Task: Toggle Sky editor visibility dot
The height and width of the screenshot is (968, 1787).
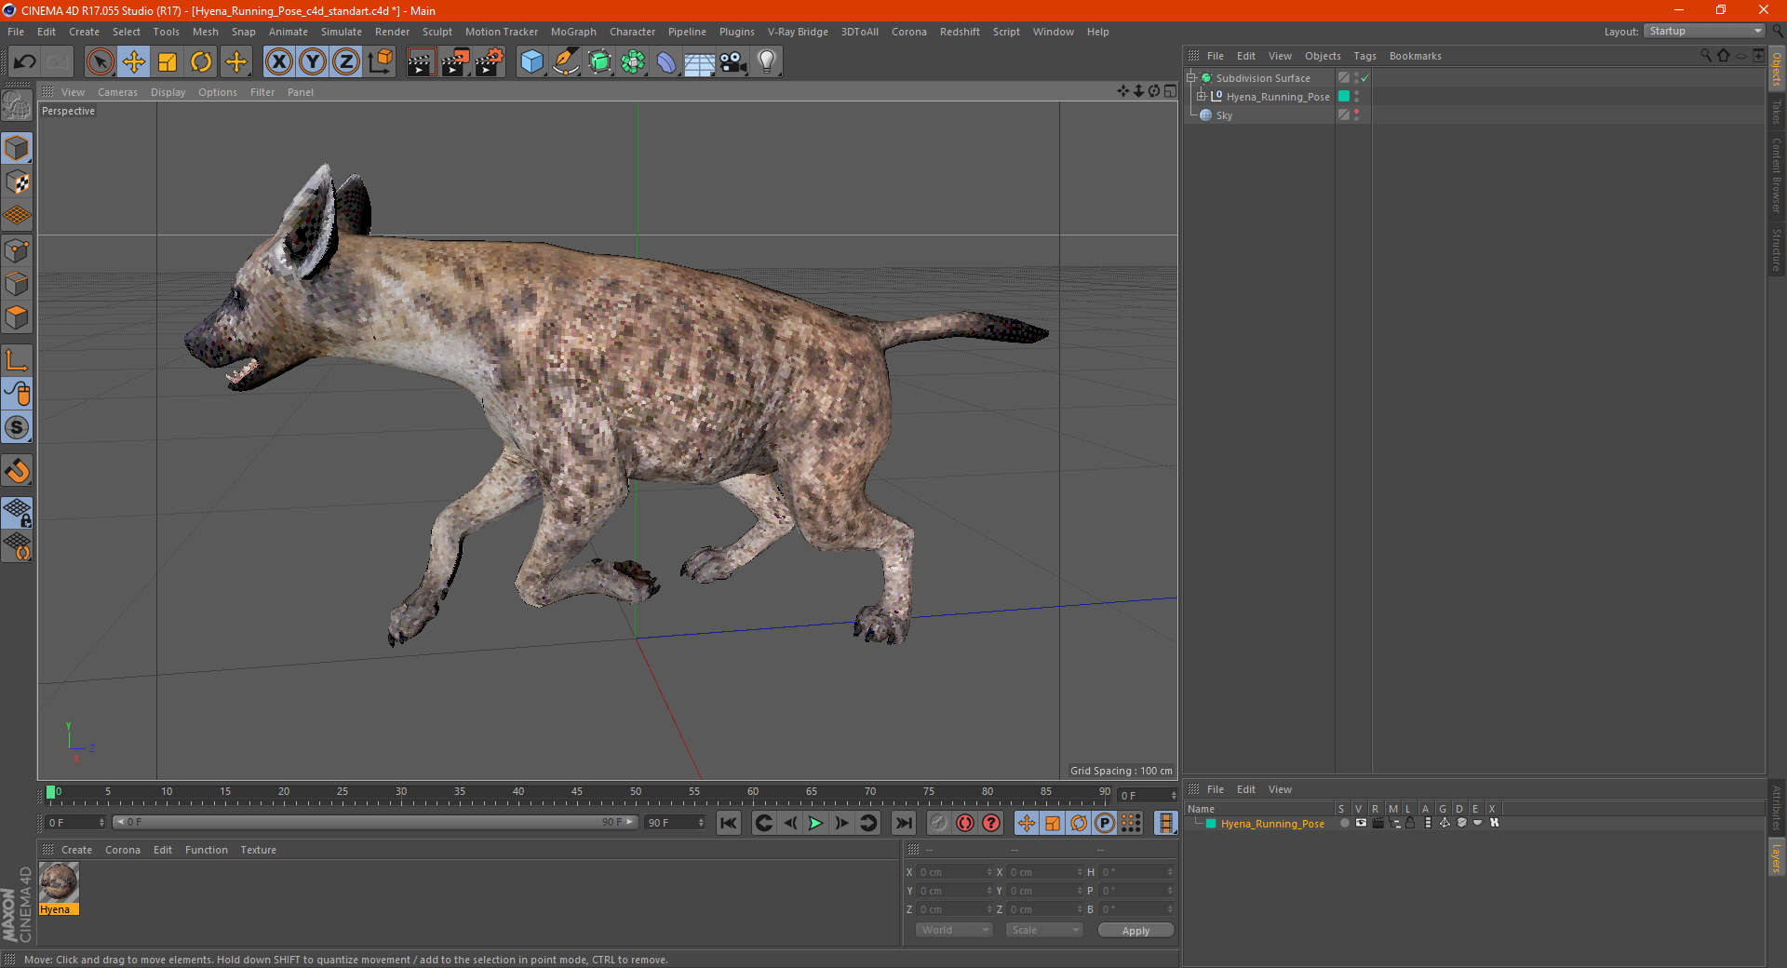Action: [1356, 111]
